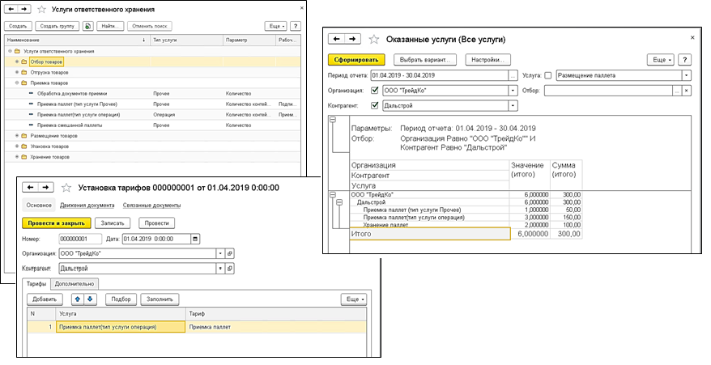Click the Найти... button
Screen dimensions: 711x365
110,26
